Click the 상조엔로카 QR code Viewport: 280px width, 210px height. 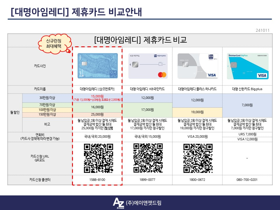(98, 158)
